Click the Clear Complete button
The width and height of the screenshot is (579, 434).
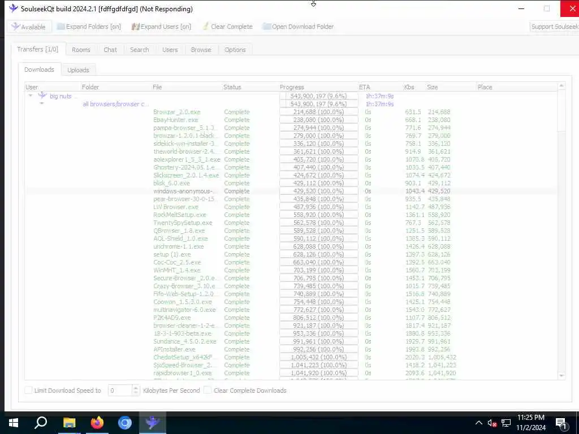(x=227, y=27)
